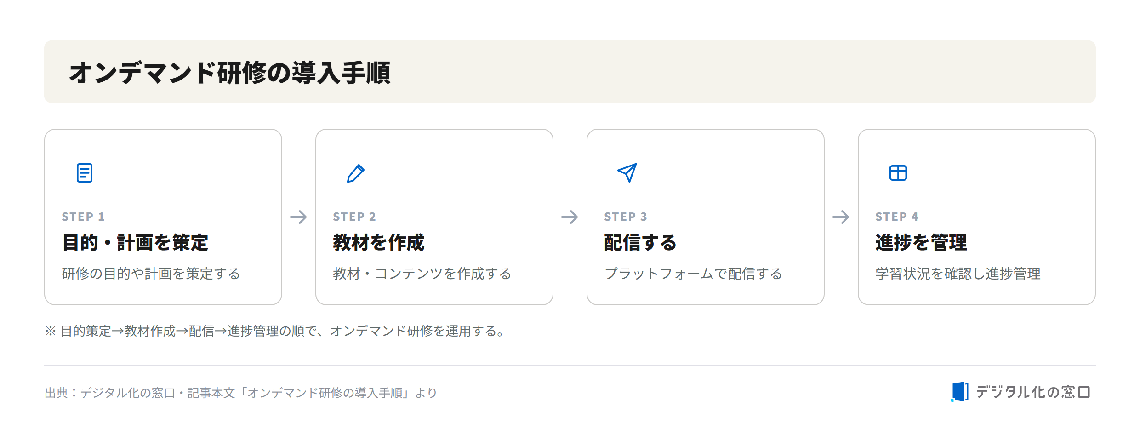Image resolution: width=1140 pixels, height=446 pixels.
Task: Click the document icon in Step 1 card
Action: click(85, 173)
